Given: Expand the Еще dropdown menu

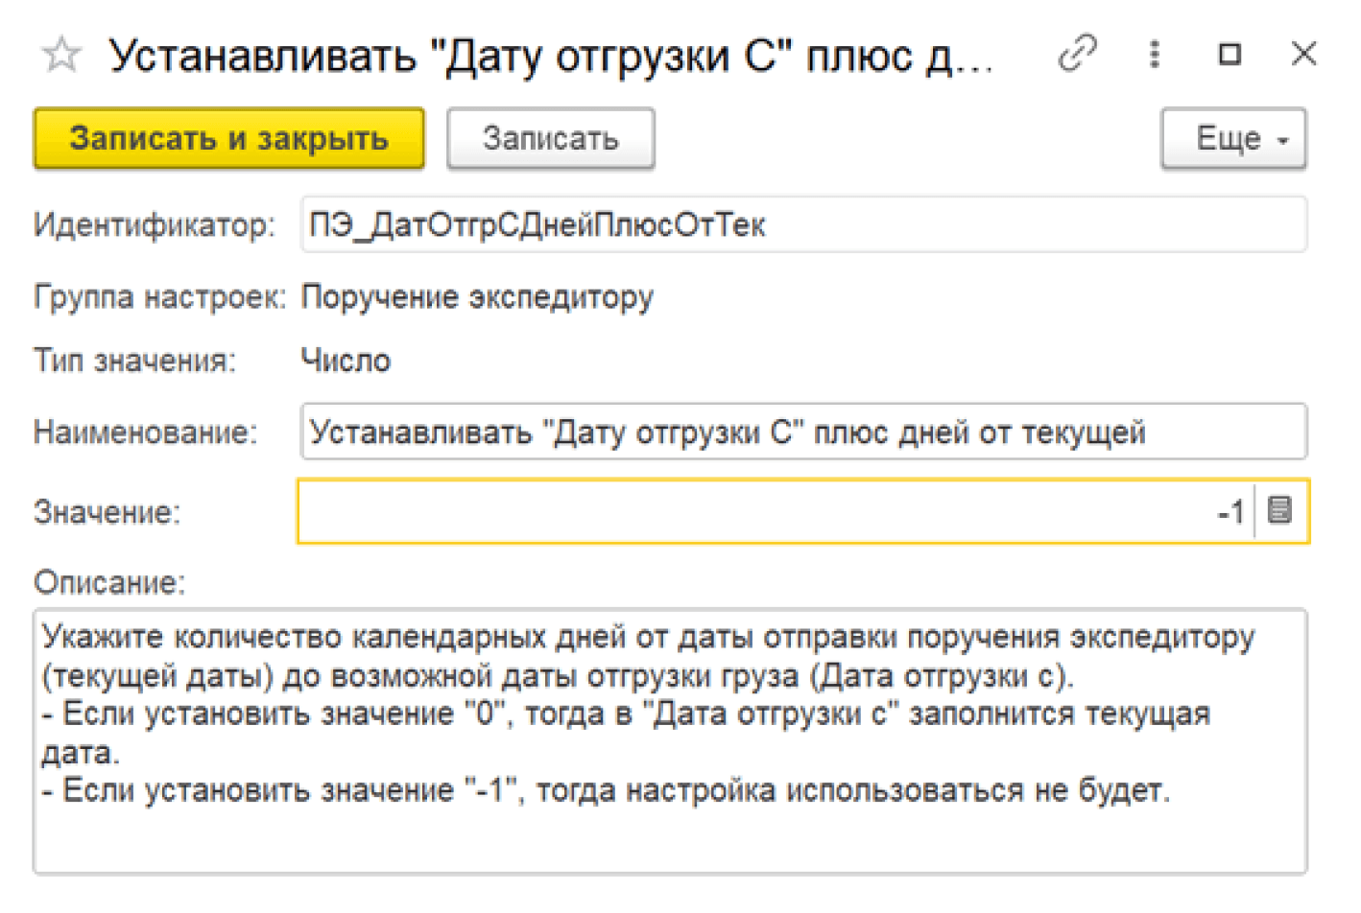Looking at the screenshot, I should point(1233,138).
